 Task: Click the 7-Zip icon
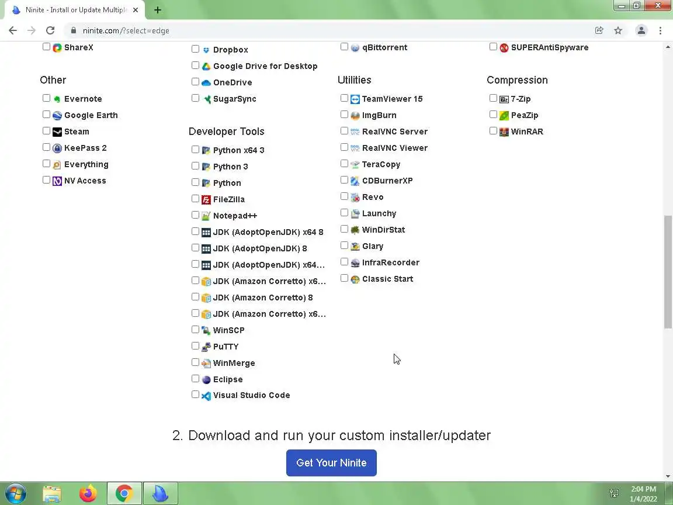click(504, 99)
